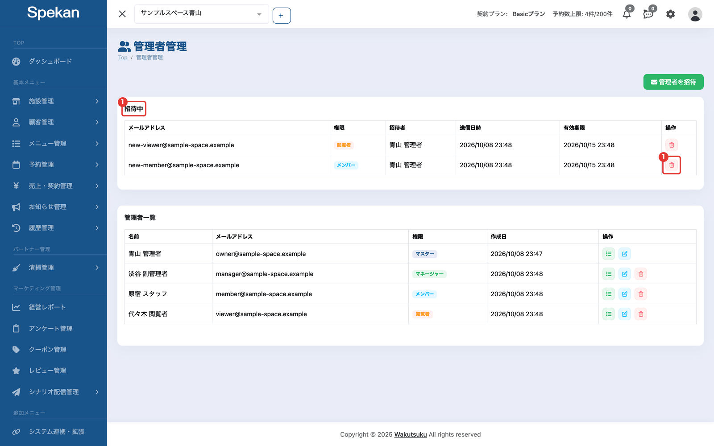Close the sidebar with X icon

(x=122, y=14)
